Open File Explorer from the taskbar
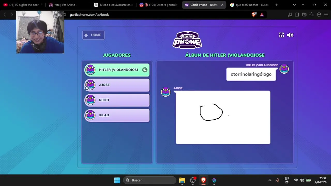 182,180
